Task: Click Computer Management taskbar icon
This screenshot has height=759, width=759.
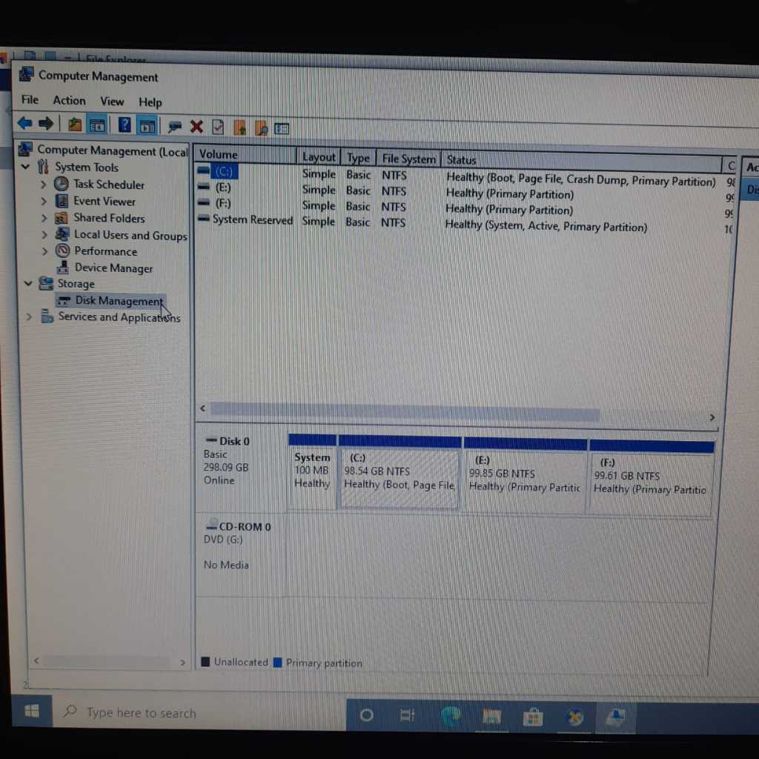Action: (616, 717)
